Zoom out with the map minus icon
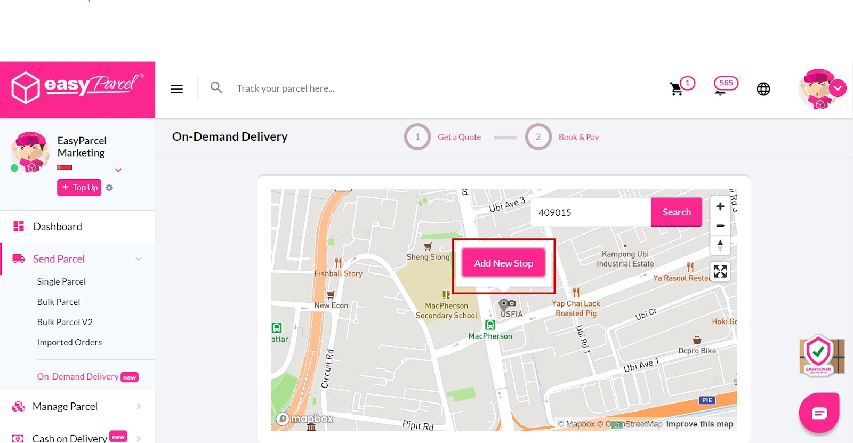The height and width of the screenshot is (443, 853). pyautogui.click(x=720, y=225)
